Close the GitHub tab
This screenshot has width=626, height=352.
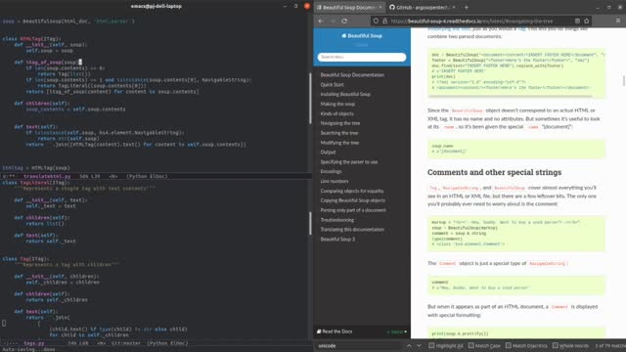454,7
